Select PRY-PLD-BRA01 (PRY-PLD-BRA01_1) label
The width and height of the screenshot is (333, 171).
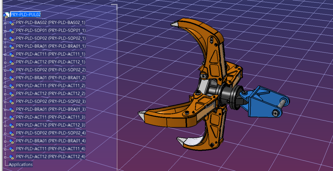point(51,46)
